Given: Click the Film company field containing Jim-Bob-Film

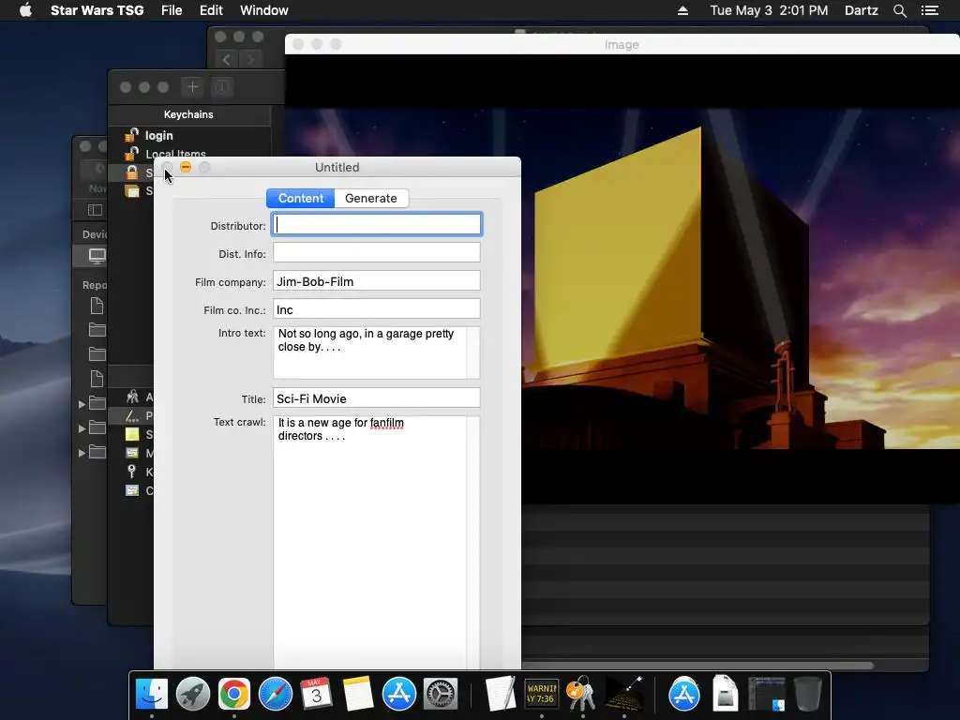Looking at the screenshot, I should pos(377,281).
